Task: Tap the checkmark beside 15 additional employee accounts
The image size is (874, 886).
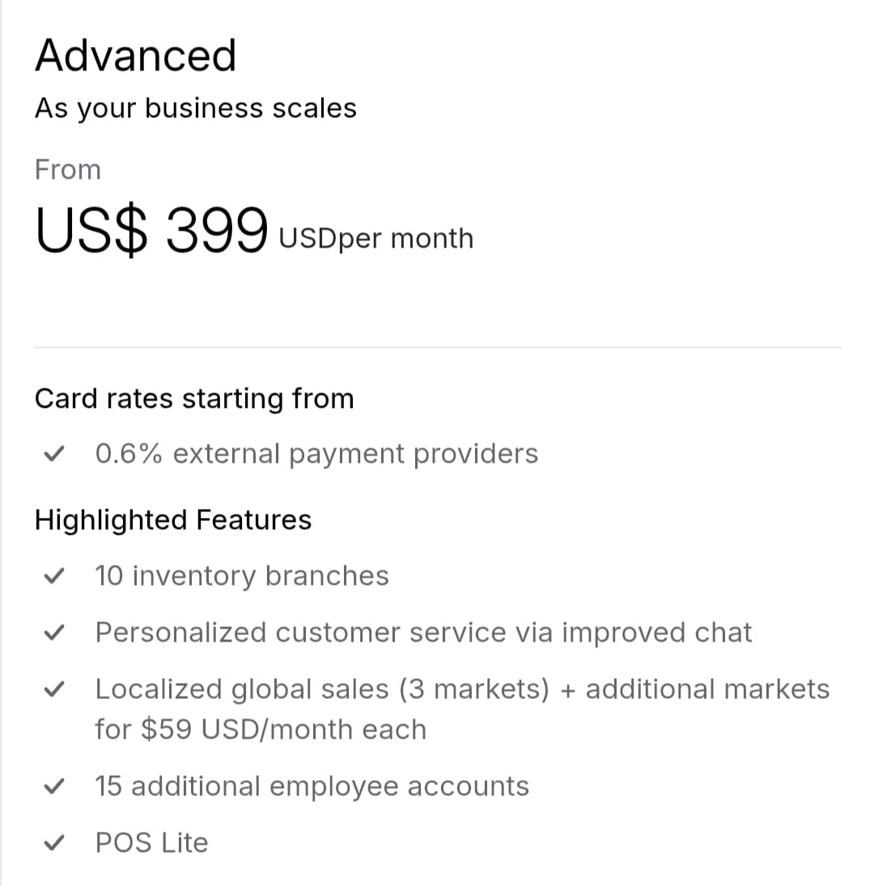Action: point(53,787)
